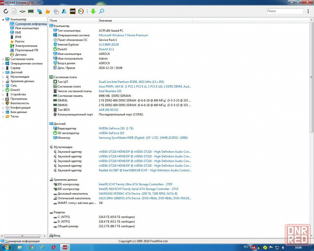Open the Датчики tree item
Image resolution: width=314 pixels, height=251 pixels.
21,55
